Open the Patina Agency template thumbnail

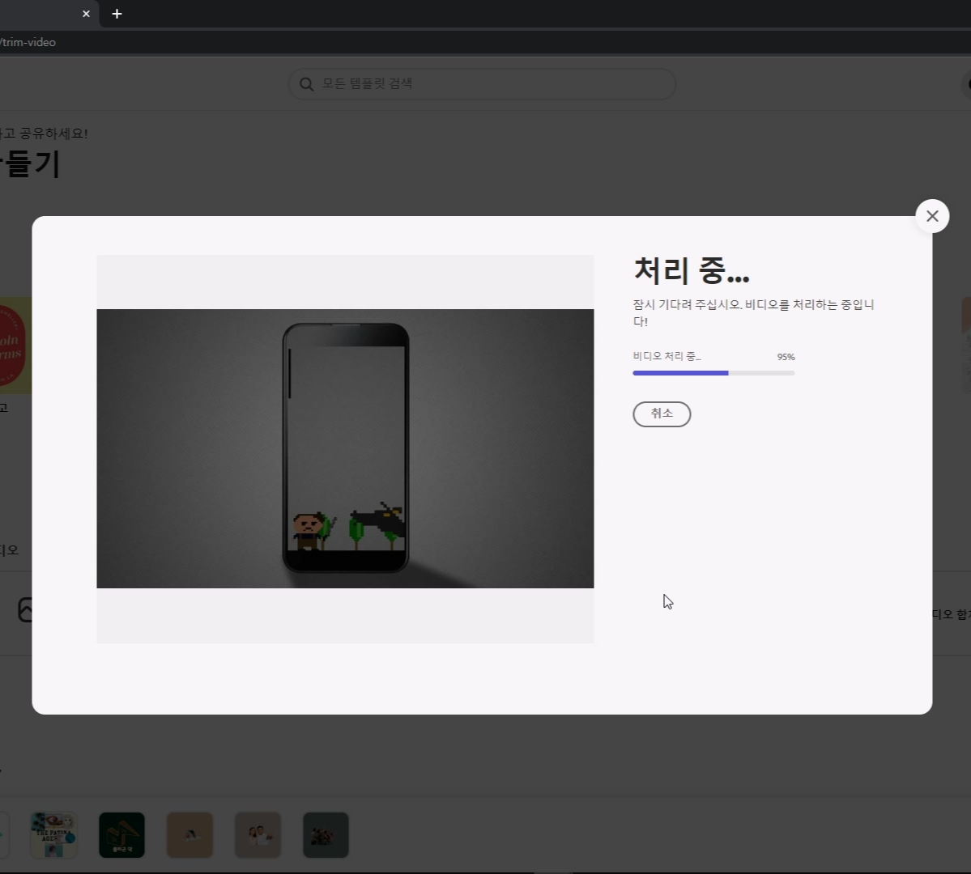click(54, 835)
